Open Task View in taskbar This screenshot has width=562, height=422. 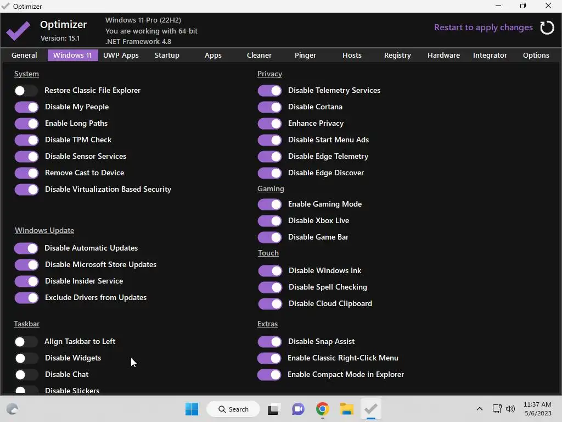click(273, 409)
